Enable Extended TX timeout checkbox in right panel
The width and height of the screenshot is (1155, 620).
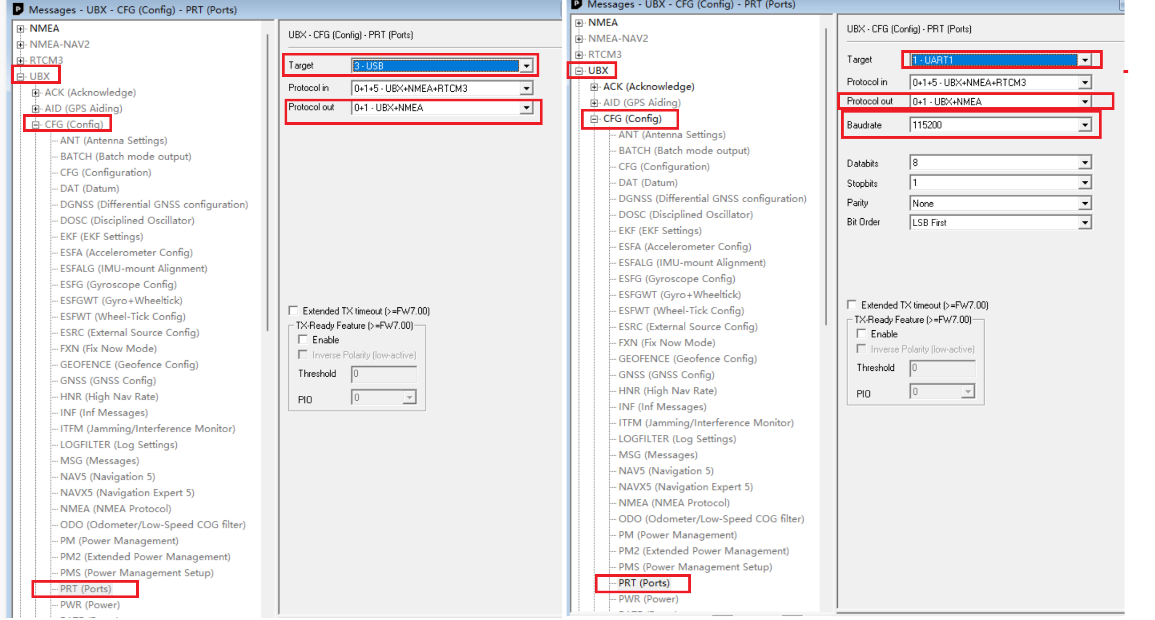[x=852, y=305]
